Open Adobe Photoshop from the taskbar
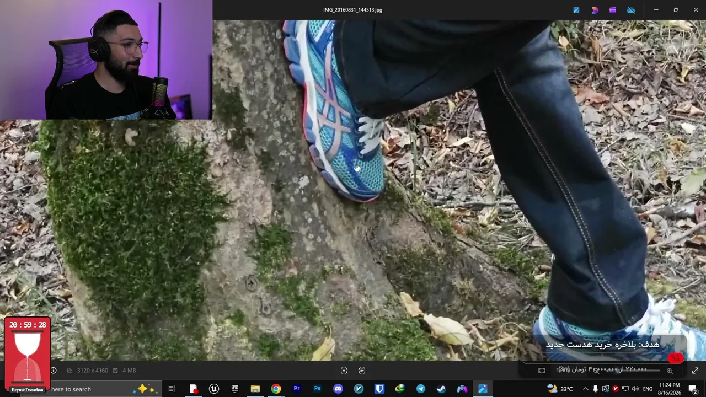Image resolution: width=706 pixels, height=397 pixels. coord(317,389)
